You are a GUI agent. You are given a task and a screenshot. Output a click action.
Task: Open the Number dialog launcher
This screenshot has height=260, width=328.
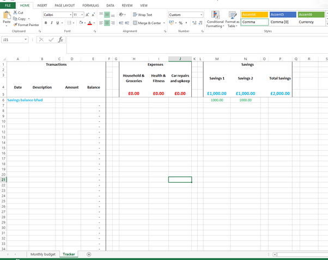tap(202, 31)
